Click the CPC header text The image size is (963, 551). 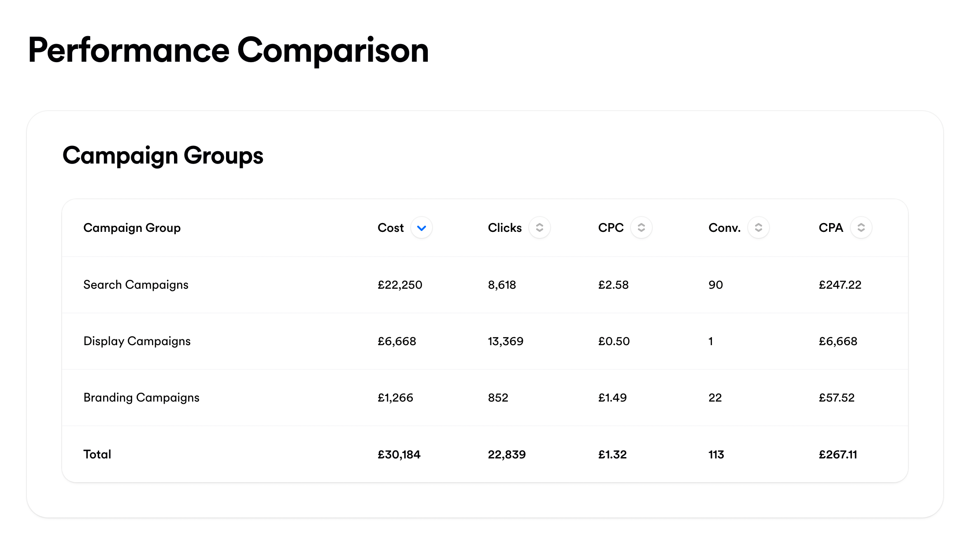click(611, 228)
